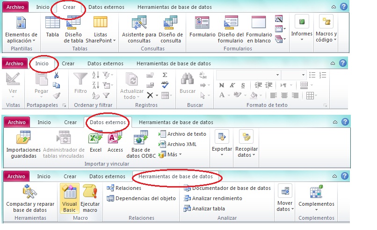Viewport: 377px width, 230px height.
Task: Run the ABC spelling check icon
Action: 165,84
